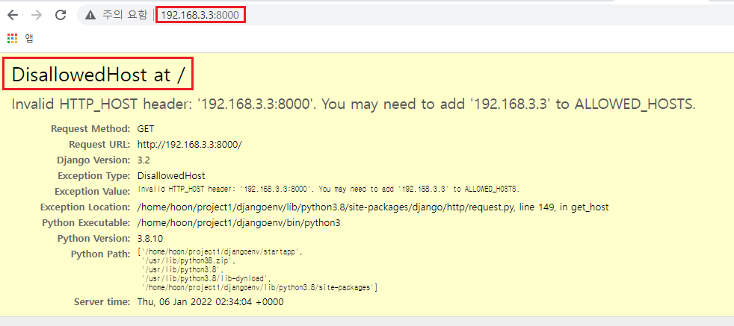Click the Exception Value monospace message
The image size is (734, 326).
coord(329,189)
